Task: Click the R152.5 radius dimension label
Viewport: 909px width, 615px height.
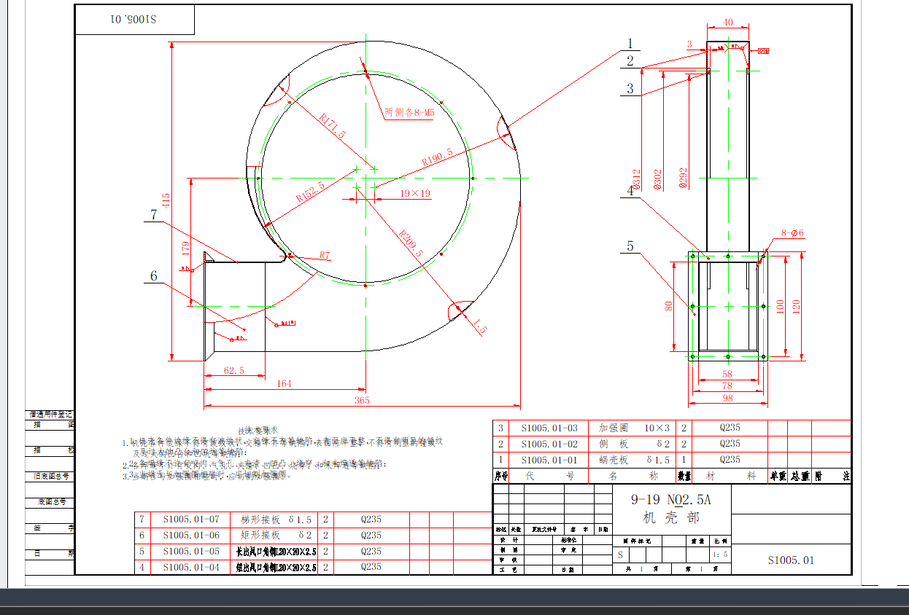Action: click(310, 192)
